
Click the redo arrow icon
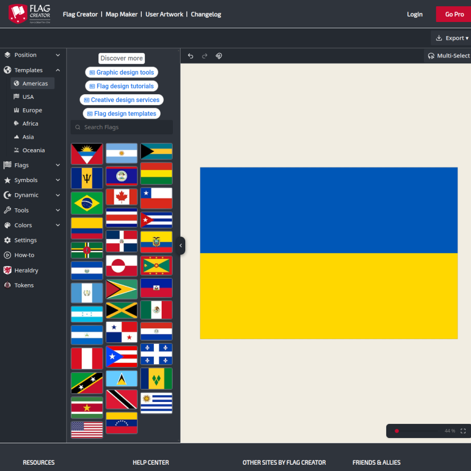point(205,56)
